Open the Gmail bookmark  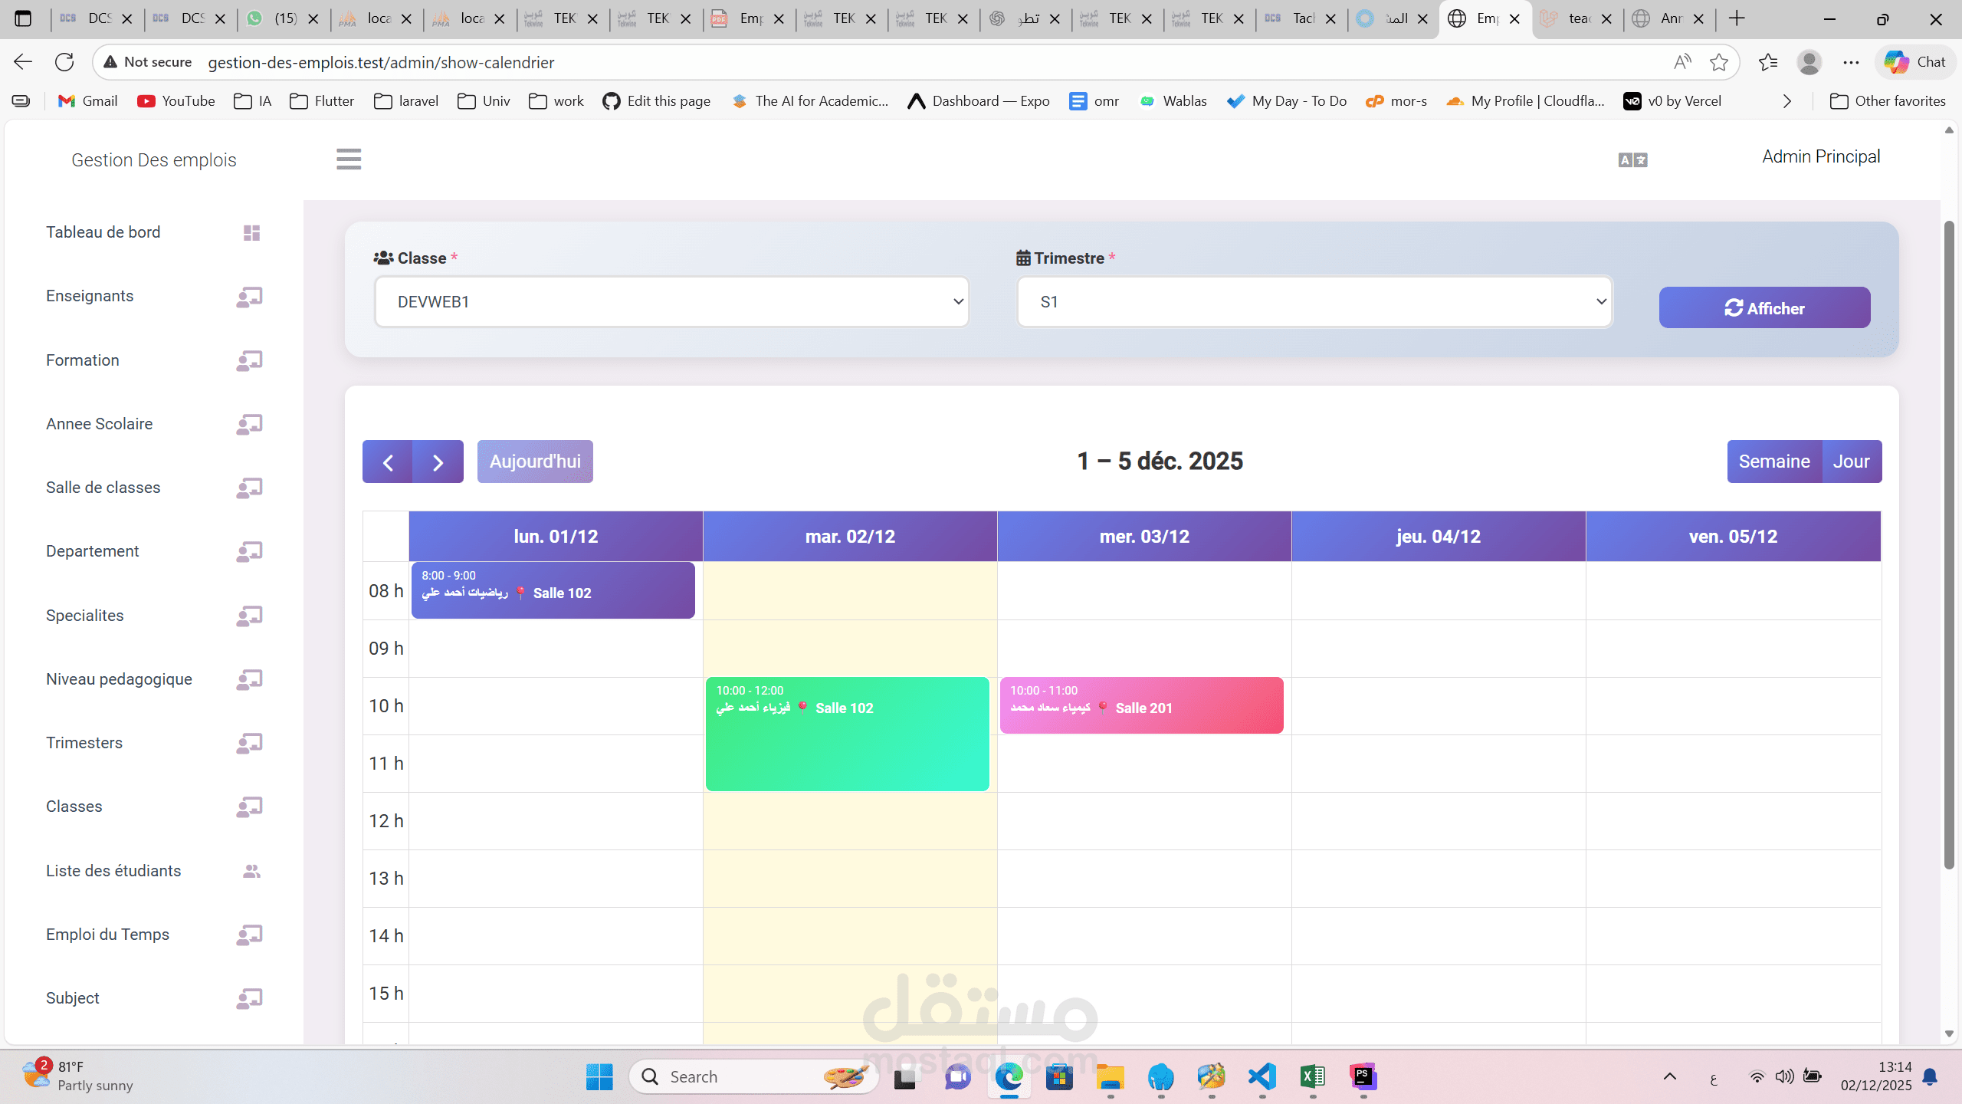88,101
